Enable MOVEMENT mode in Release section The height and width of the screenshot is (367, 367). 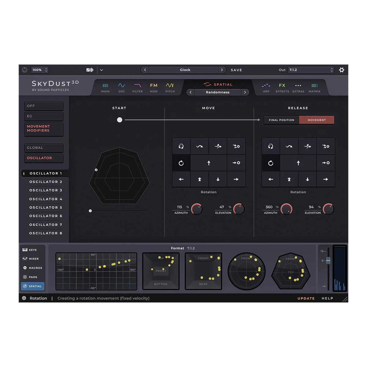(x=317, y=120)
